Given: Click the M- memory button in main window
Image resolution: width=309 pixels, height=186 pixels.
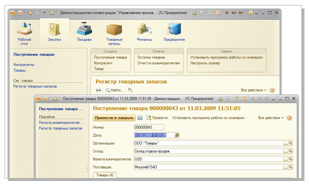Looking at the screenshot, I should pyautogui.click(x=242, y=13).
